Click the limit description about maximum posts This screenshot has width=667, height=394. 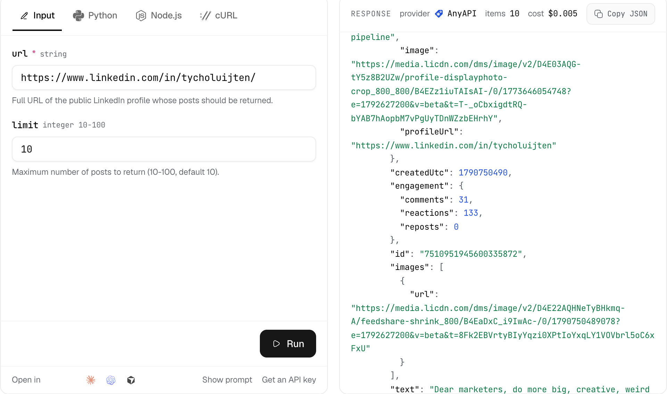tap(116, 172)
